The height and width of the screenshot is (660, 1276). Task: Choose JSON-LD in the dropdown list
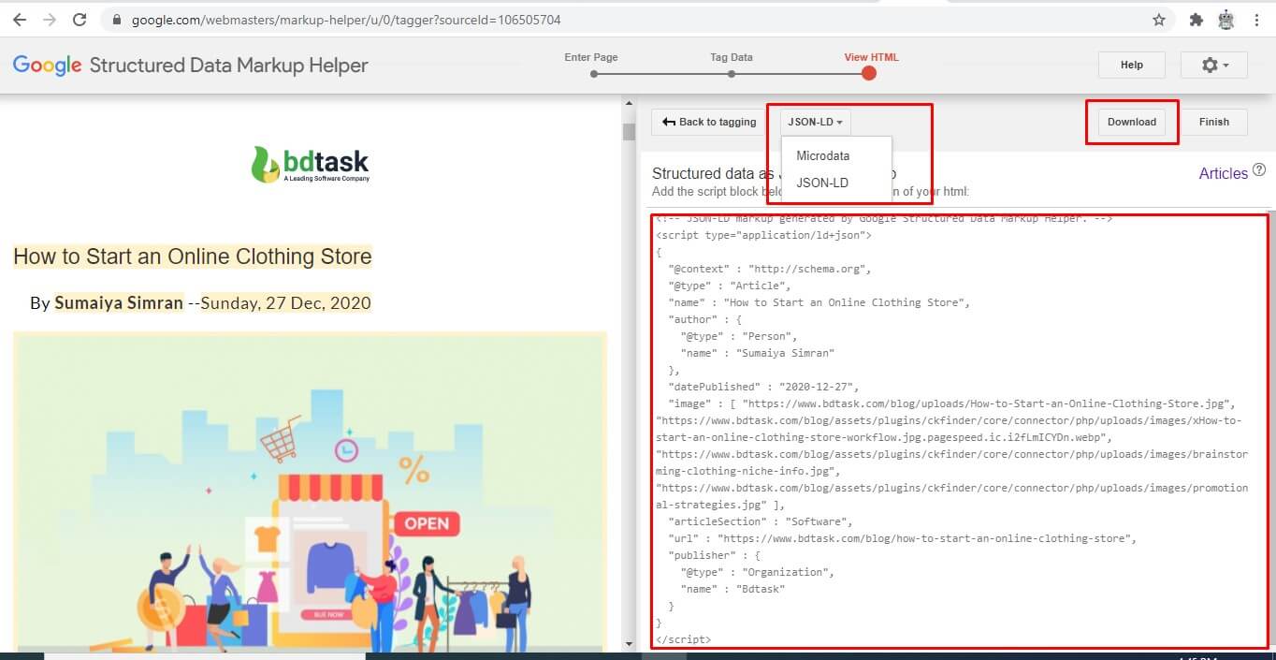point(822,183)
